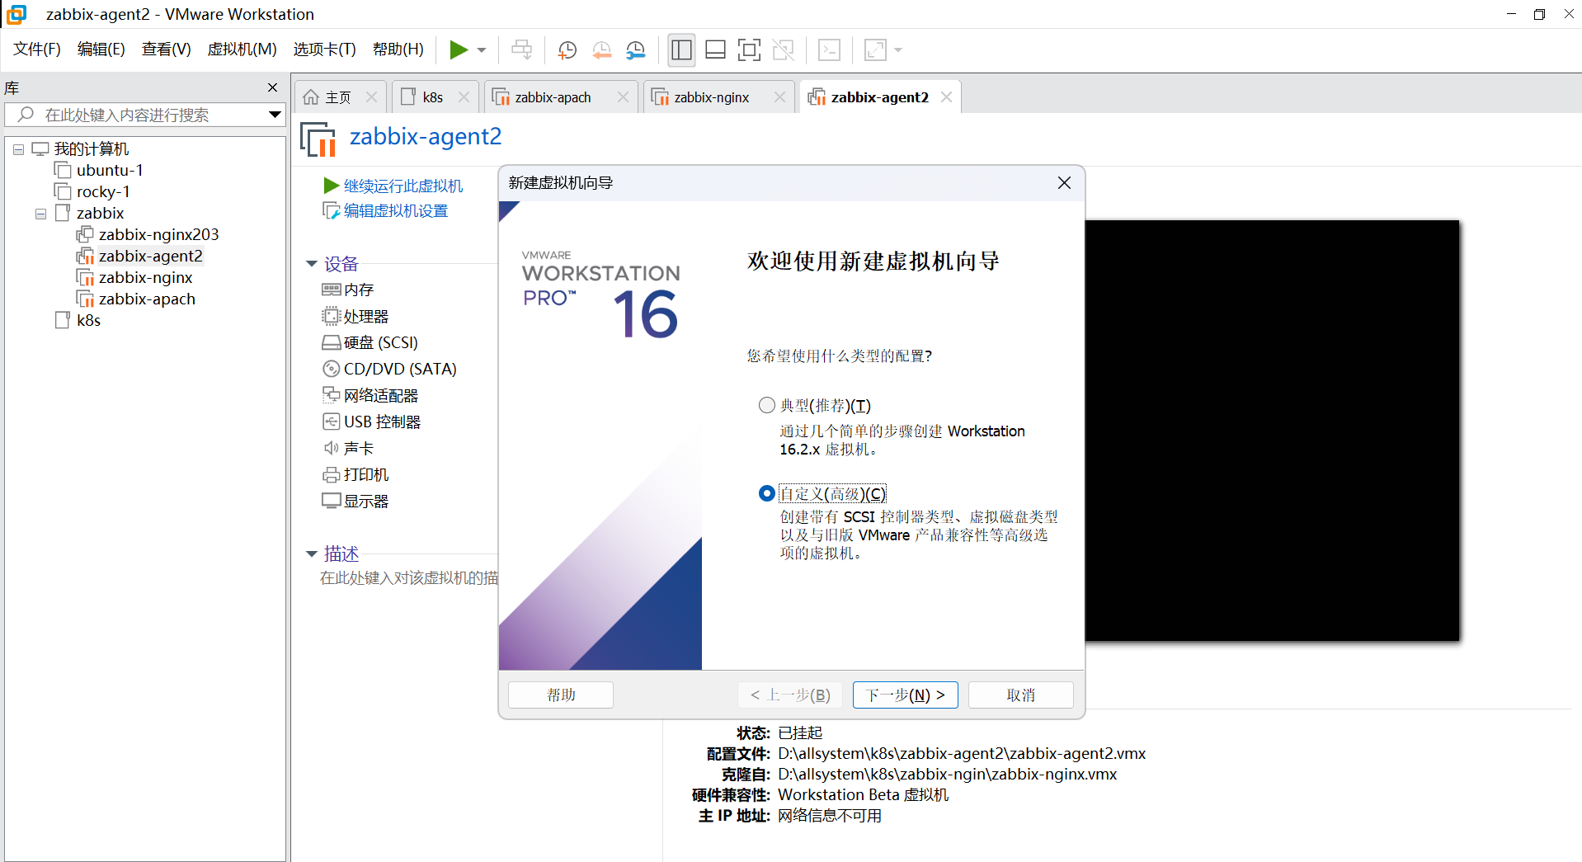This screenshot has width=1582, height=862.
Task: Open the stretch display dropdown arrow
Action: pos(898,50)
